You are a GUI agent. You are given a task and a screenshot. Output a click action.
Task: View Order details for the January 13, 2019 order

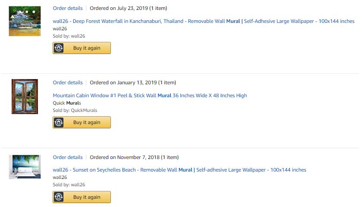(x=68, y=83)
